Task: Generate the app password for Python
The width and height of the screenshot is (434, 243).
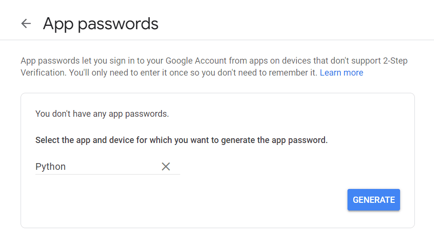Action: (x=373, y=199)
